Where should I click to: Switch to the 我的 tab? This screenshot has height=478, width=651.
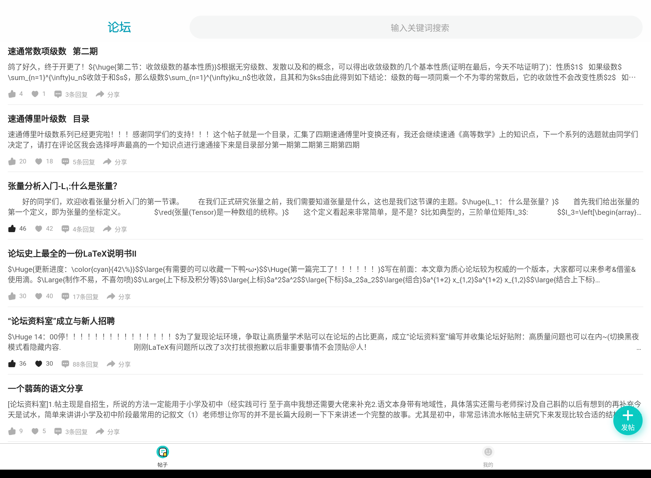(488, 456)
